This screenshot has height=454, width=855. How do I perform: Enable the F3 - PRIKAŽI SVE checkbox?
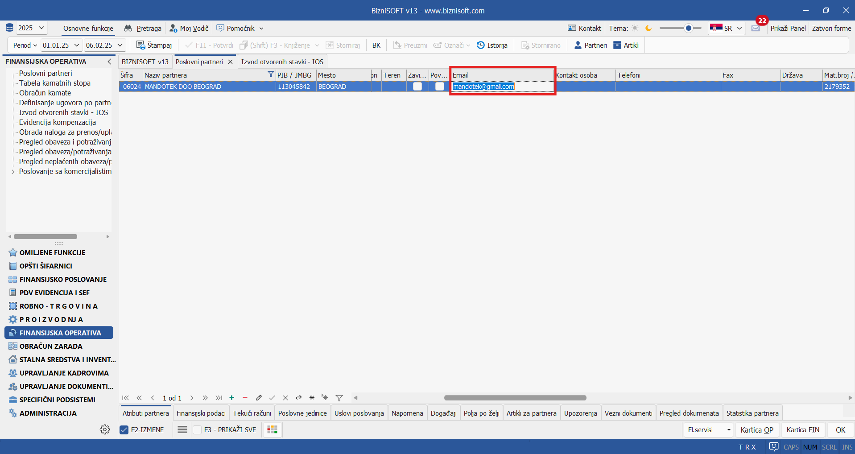click(198, 430)
